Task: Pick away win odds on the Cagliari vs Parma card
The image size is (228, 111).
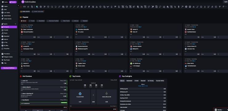Action: pyautogui.click(x=116, y=71)
